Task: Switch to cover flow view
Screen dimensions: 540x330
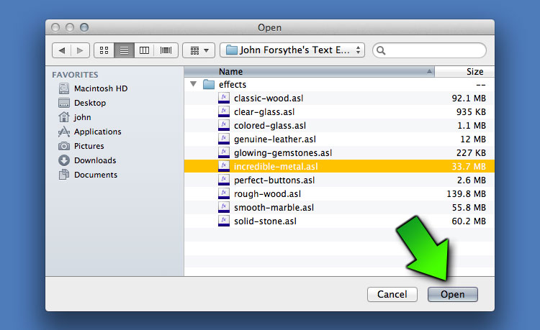Action: (x=166, y=50)
